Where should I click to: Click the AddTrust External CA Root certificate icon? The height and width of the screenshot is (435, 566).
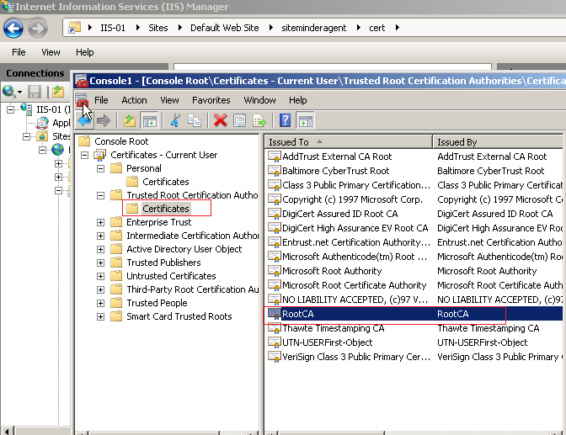click(x=275, y=156)
